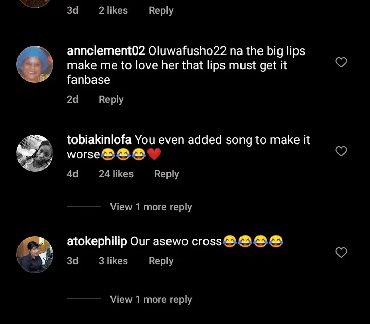Reply to tobiakinlofa's comment
This screenshot has height=324, width=370.
166,174
